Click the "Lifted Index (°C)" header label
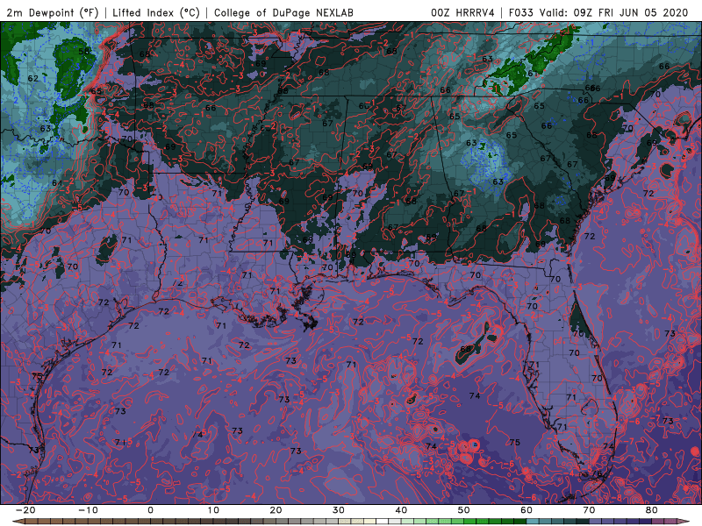This screenshot has height=526, width=702. [x=156, y=13]
